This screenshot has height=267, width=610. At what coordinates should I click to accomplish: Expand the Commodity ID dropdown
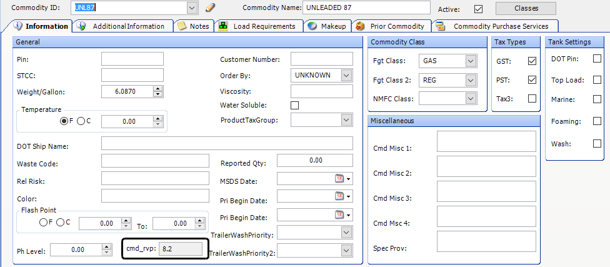(x=192, y=8)
